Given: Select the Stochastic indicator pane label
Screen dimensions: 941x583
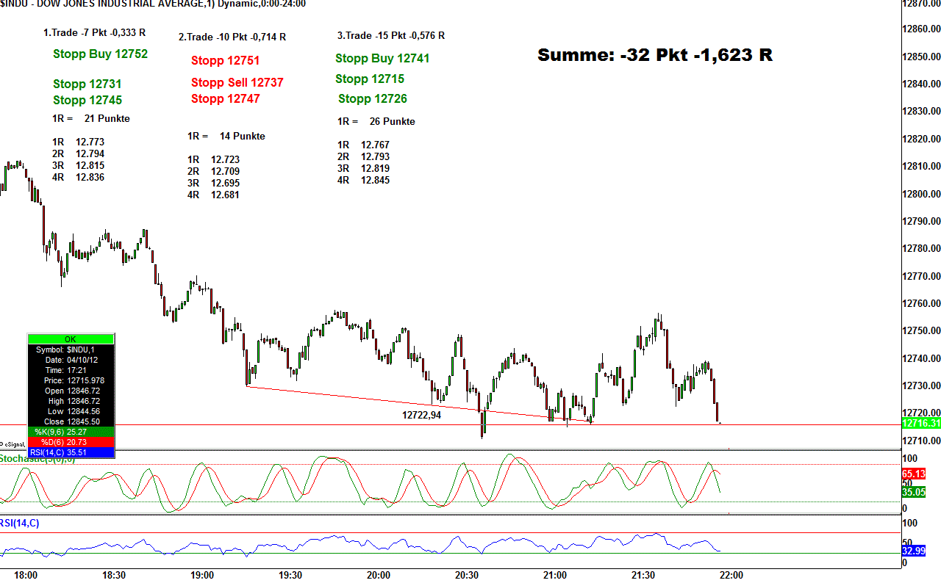Looking at the screenshot, I should click(x=31, y=459).
